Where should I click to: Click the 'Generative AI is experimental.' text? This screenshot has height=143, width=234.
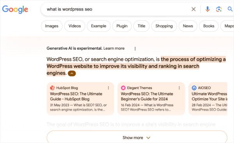tap(74, 48)
